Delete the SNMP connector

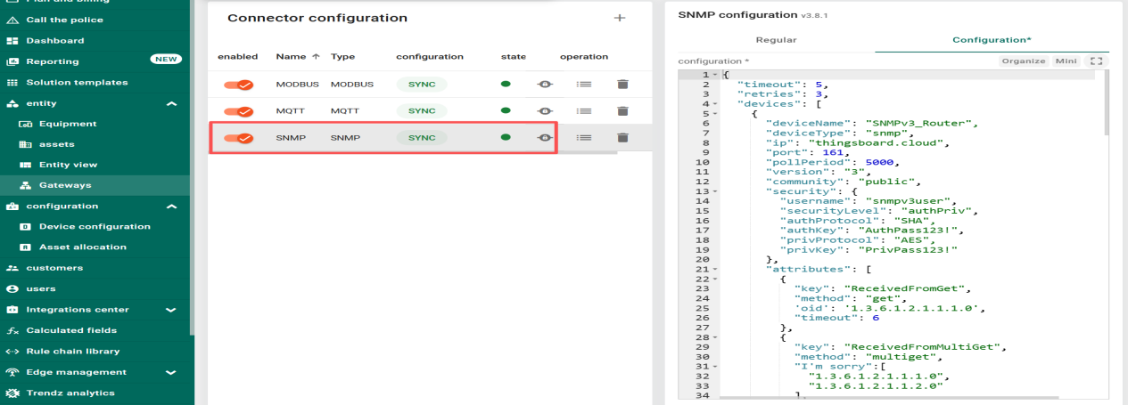622,138
